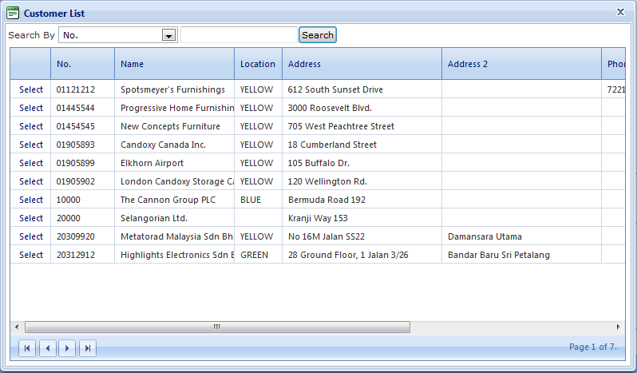Click the address No 16M Jalan SS22
This screenshot has width=637, height=373.
tap(326, 236)
